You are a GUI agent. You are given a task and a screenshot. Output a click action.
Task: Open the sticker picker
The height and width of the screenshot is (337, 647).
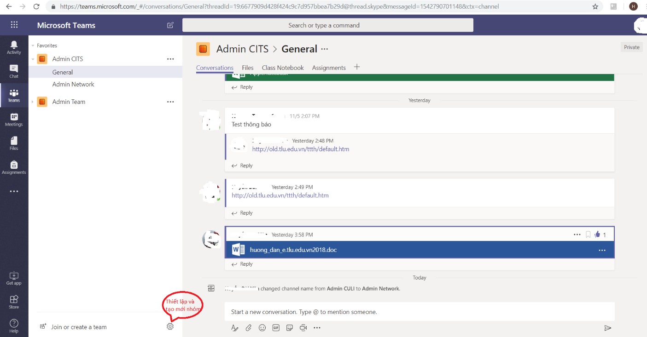(x=290, y=327)
